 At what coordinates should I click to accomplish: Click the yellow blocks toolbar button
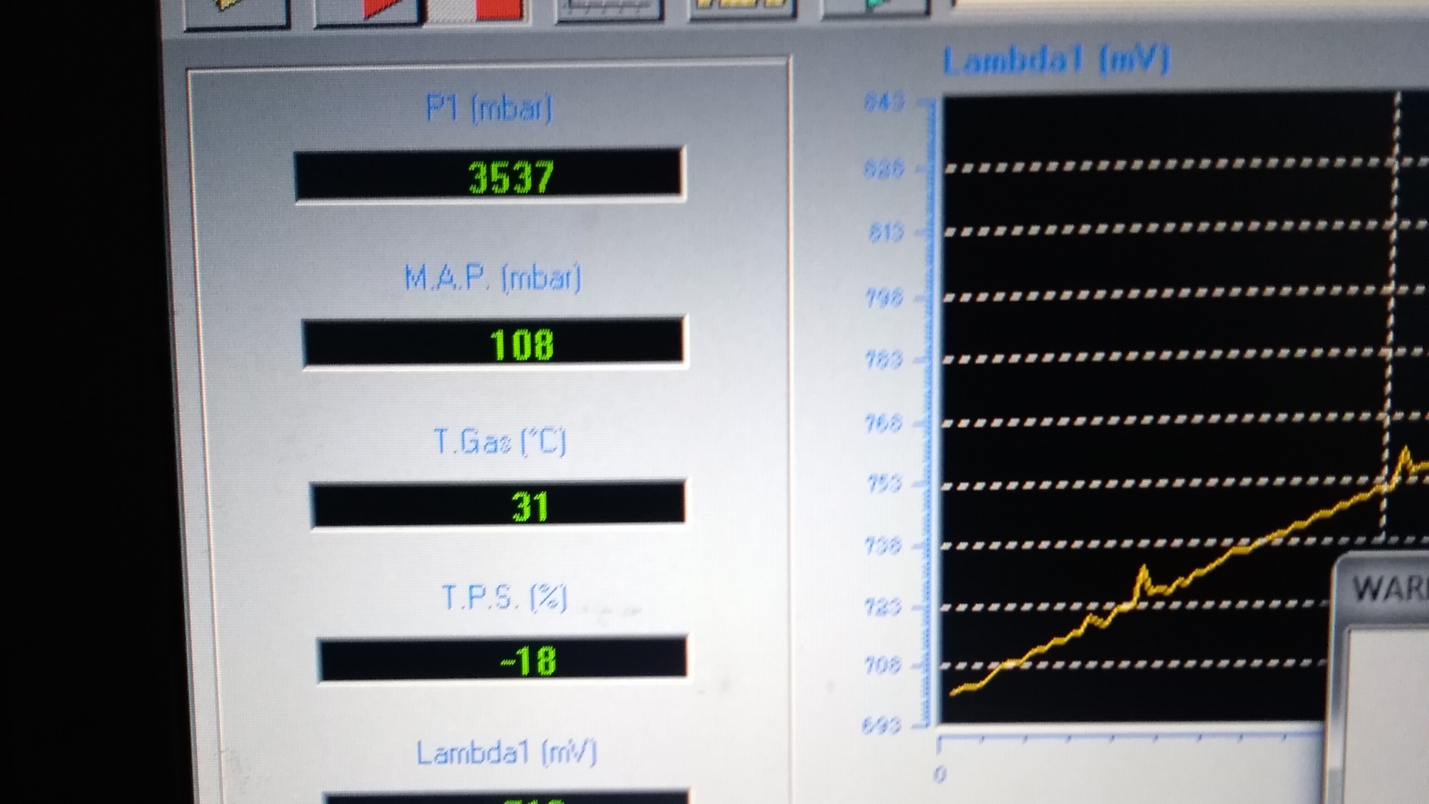coord(742,7)
